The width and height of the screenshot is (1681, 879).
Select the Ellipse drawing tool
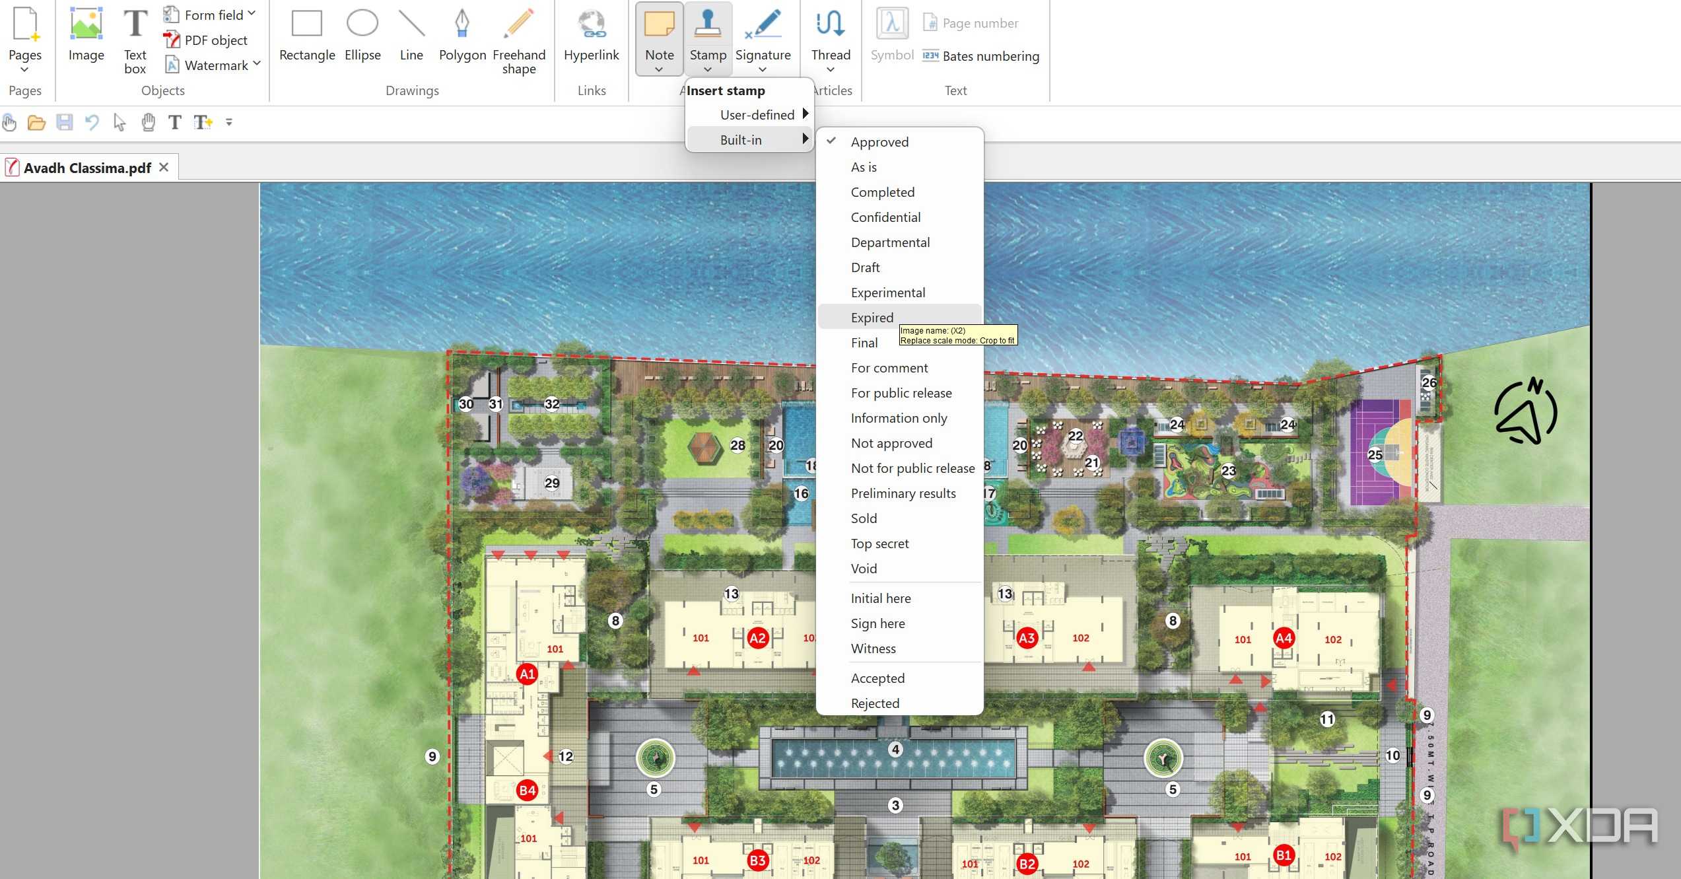tap(362, 36)
